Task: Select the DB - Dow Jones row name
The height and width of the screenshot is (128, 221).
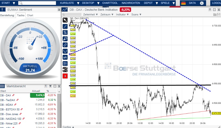Action: [9, 114]
